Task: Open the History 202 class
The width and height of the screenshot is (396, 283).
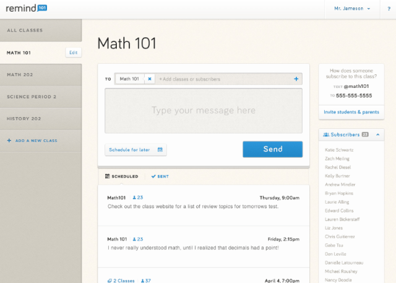Action: pos(41,119)
